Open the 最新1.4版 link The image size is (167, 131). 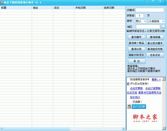point(156,79)
